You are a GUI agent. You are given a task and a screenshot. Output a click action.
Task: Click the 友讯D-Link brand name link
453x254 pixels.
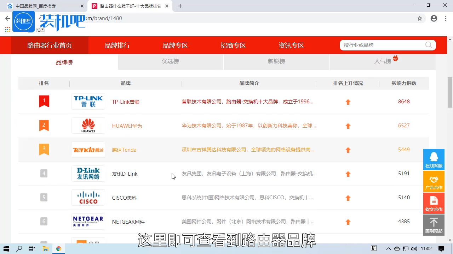tap(125, 174)
